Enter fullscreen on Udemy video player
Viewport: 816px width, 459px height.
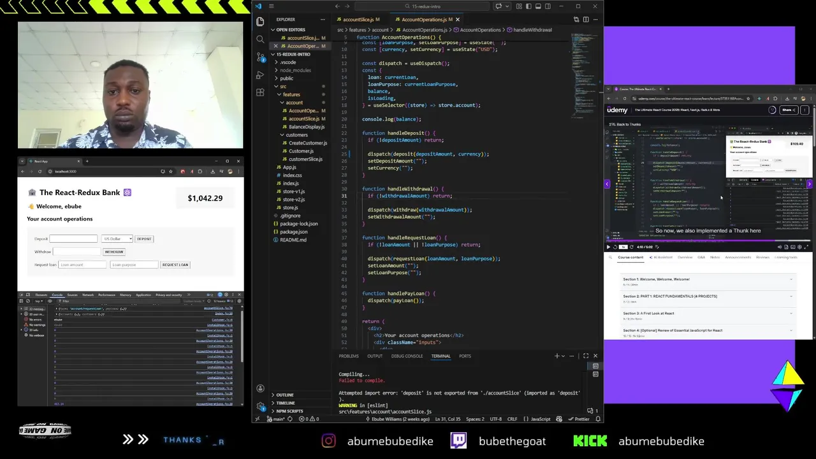click(805, 247)
